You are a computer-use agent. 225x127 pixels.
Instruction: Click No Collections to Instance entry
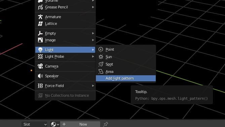(65, 95)
